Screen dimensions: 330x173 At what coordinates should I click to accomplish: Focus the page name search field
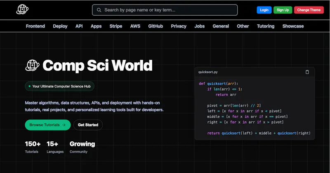coord(165,10)
